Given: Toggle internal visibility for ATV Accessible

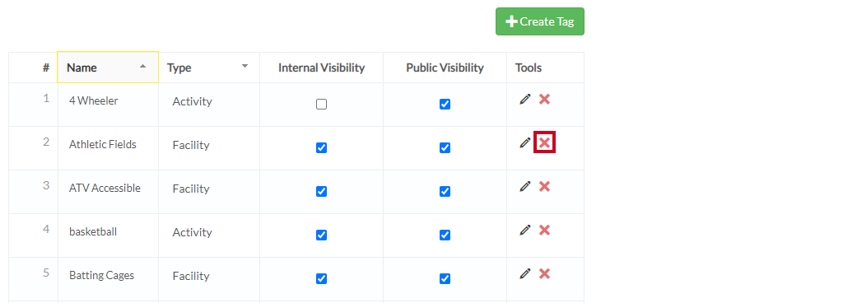Looking at the screenshot, I should 322,191.
